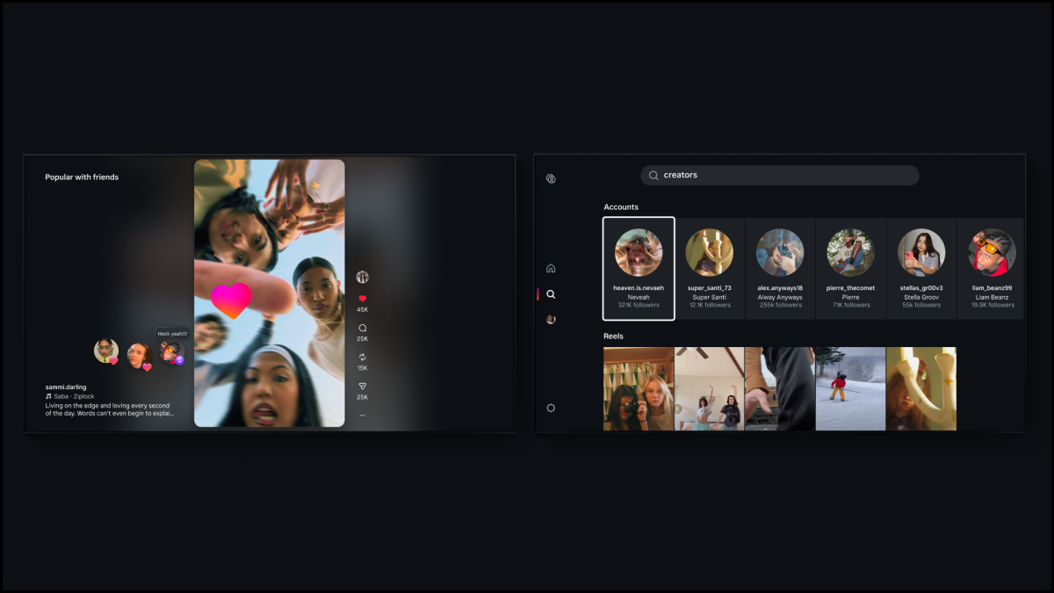Click the Instagram logo at the sidebar top
This screenshot has height=593, width=1054.
coord(551,178)
